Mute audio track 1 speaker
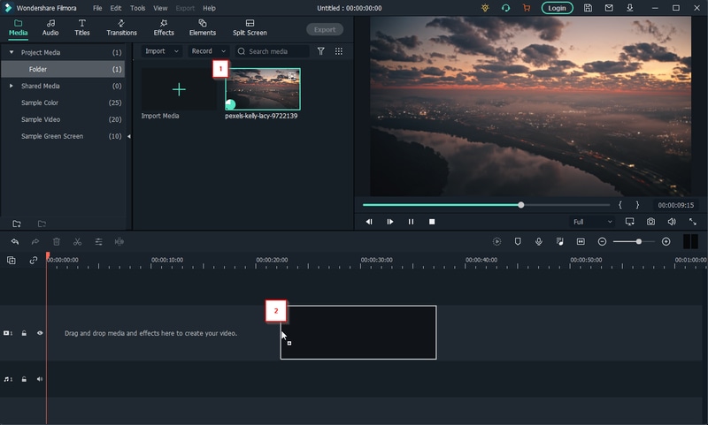 [x=40, y=379]
